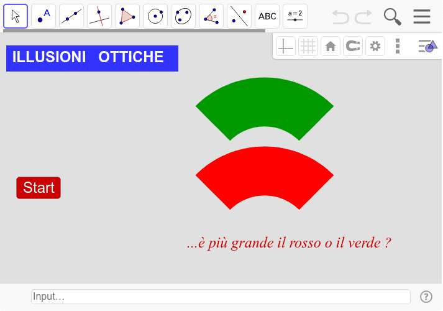Screen dimensions: 443x311
Task: Select the Ellipse tool
Action: click(183, 16)
